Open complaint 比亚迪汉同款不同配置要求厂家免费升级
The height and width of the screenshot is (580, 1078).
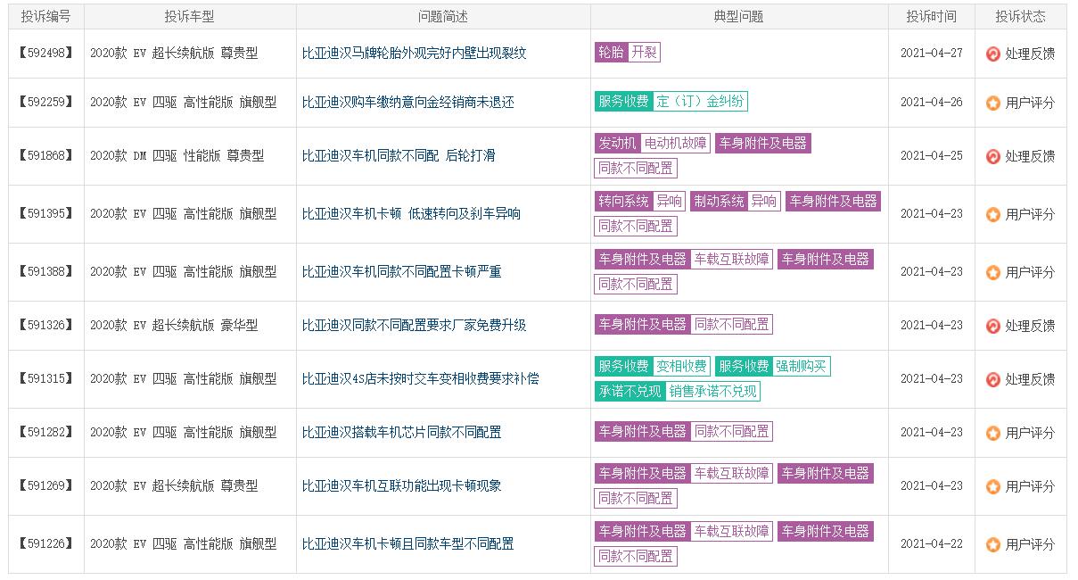[414, 326]
